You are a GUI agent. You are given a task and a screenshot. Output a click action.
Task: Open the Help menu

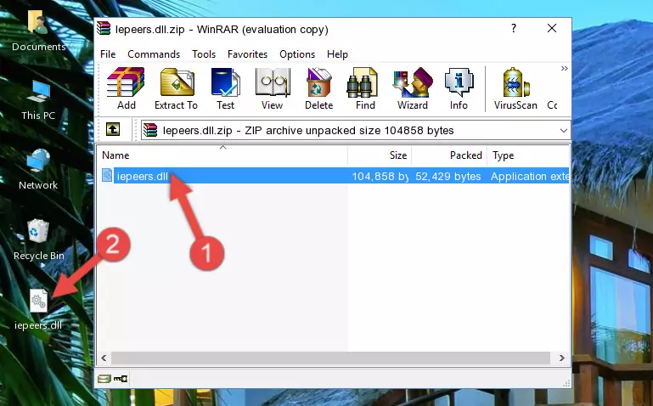337,54
